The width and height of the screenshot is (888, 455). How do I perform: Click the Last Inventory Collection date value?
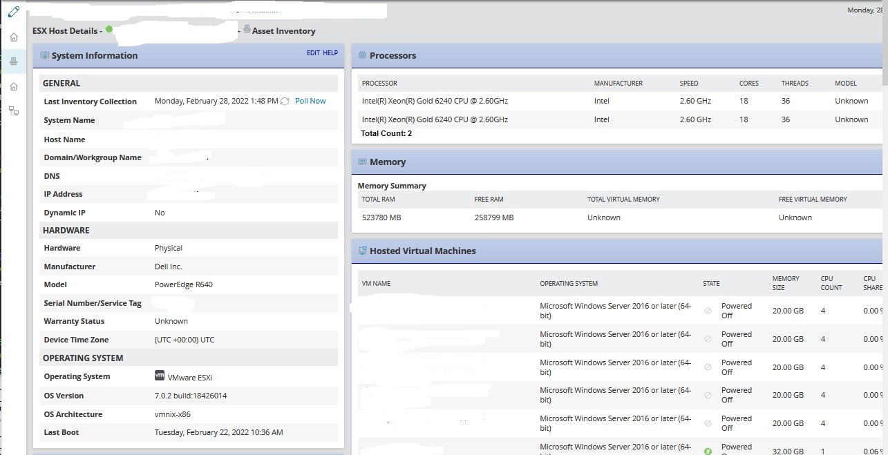pos(216,101)
